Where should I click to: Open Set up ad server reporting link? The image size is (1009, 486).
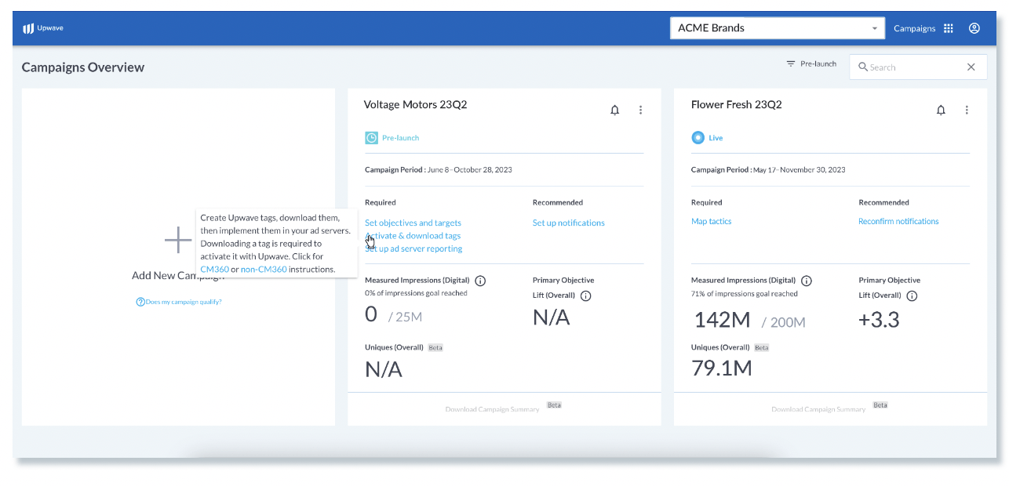[413, 248]
